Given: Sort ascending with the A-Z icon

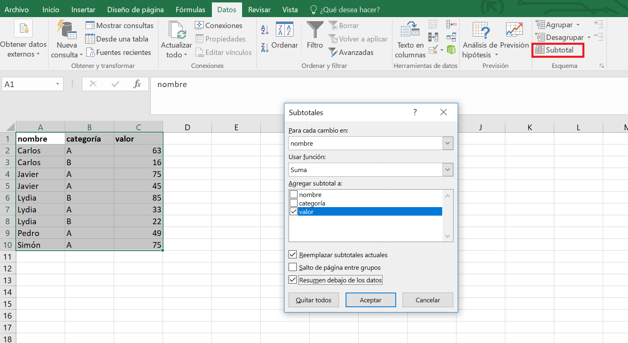Looking at the screenshot, I should click(x=264, y=29).
